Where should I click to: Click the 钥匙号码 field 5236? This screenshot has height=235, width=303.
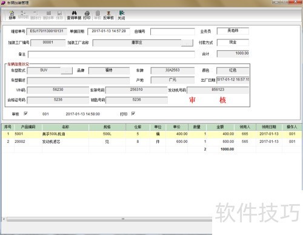[136, 100]
